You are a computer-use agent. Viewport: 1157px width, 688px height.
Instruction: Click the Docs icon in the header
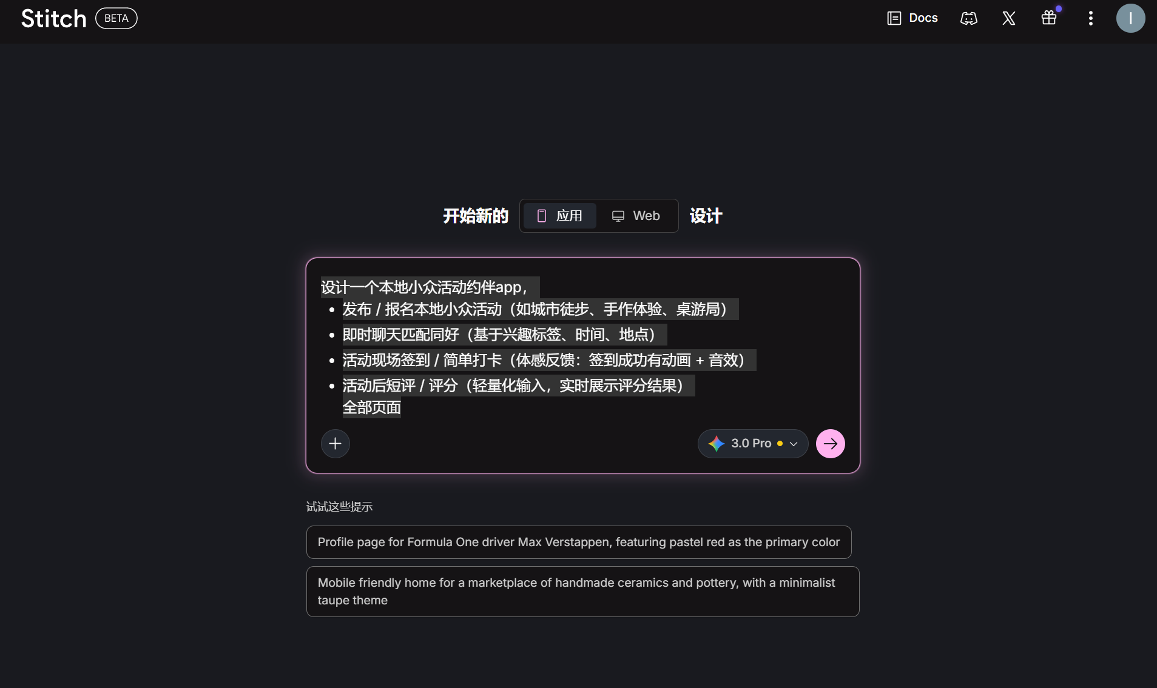(894, 18)
